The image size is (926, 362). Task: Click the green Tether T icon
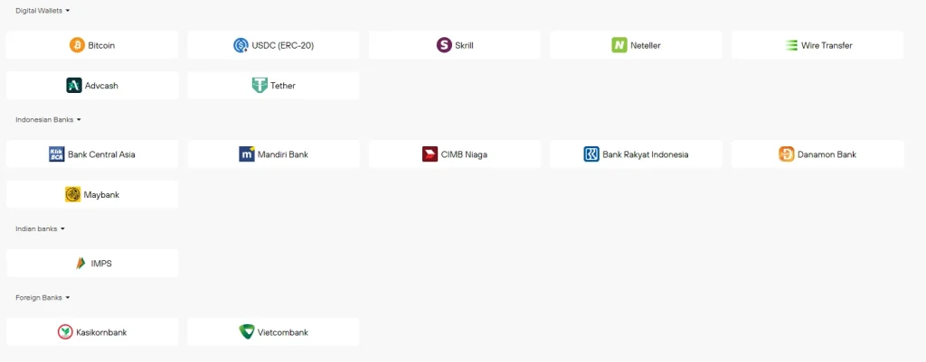click(260, 86)
